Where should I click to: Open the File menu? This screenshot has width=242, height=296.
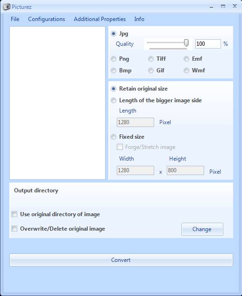click(x=15, y=19)
